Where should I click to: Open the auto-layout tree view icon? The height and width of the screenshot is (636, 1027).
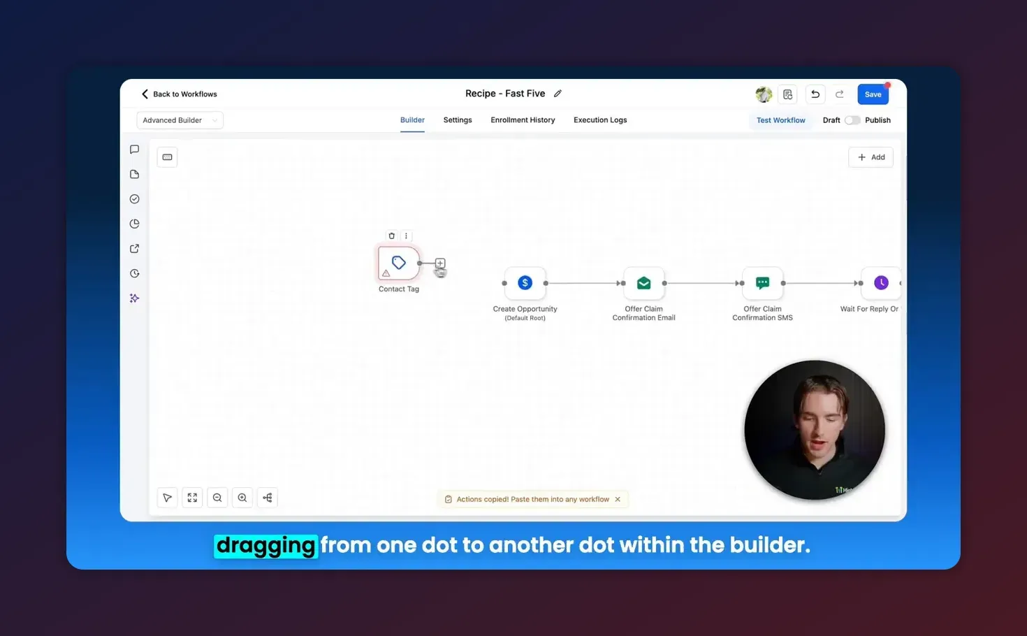pyautogui.click(x=268, y=497)
